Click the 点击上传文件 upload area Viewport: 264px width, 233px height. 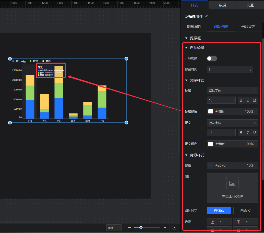[232, 188]
